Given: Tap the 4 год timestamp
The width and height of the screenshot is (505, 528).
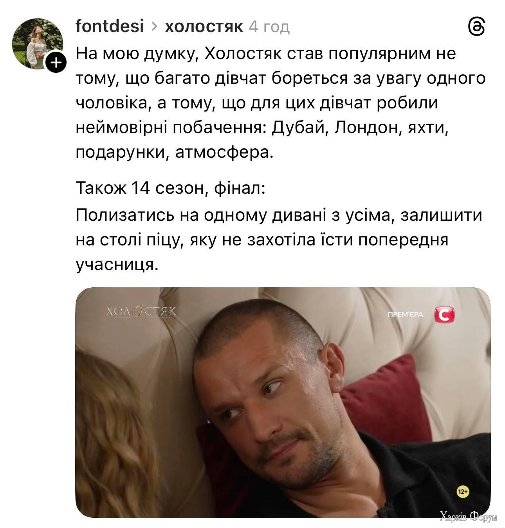Looking at the screenshot, I should tap(269, 27).
